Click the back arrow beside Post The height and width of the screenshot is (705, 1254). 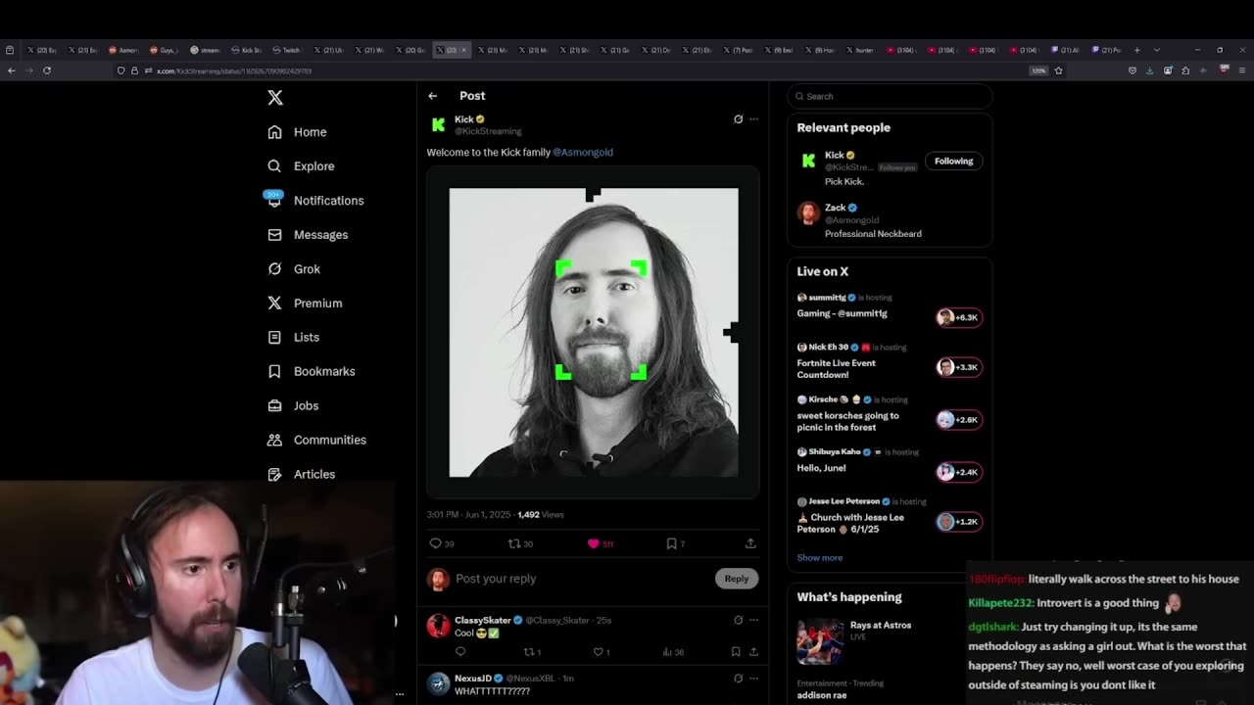point(432,96)
